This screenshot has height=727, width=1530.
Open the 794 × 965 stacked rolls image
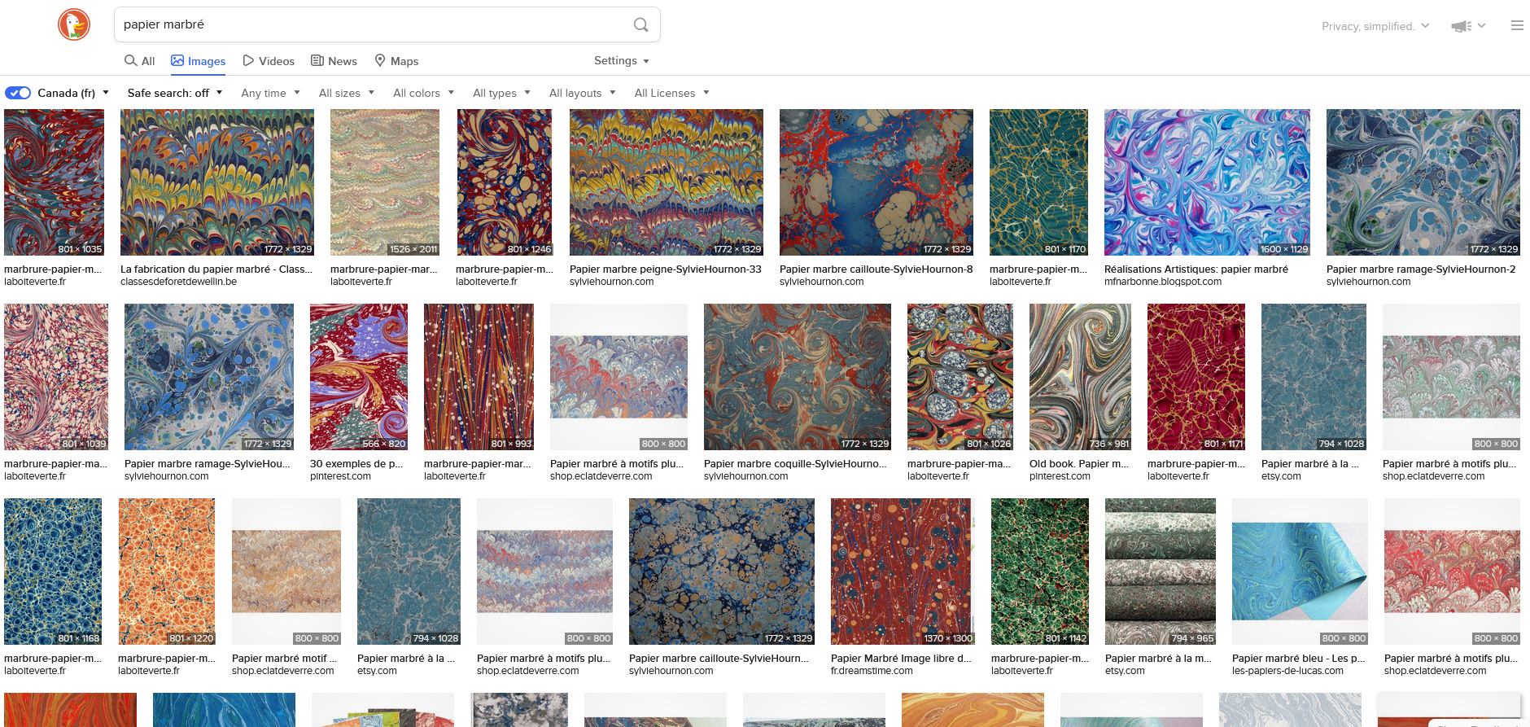tap(1161, 572)
